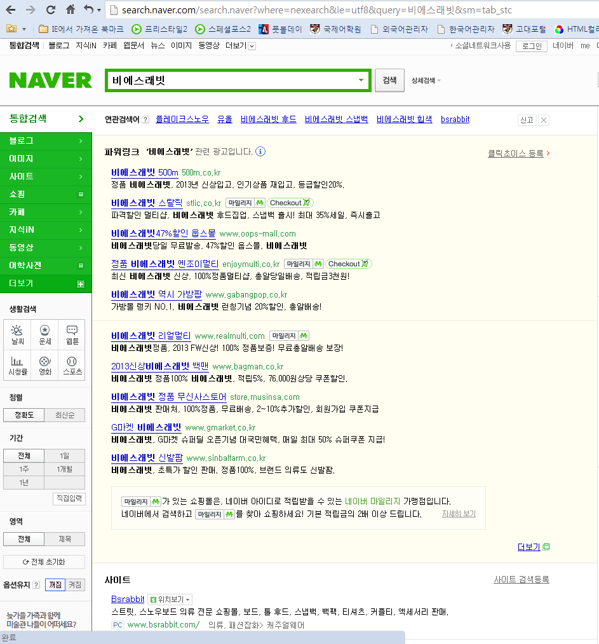Open the 뉴스 tab in top menu
Screen dimensions: 599x644
click(x=158, y=46)
